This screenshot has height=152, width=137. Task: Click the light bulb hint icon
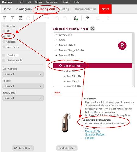108,18
